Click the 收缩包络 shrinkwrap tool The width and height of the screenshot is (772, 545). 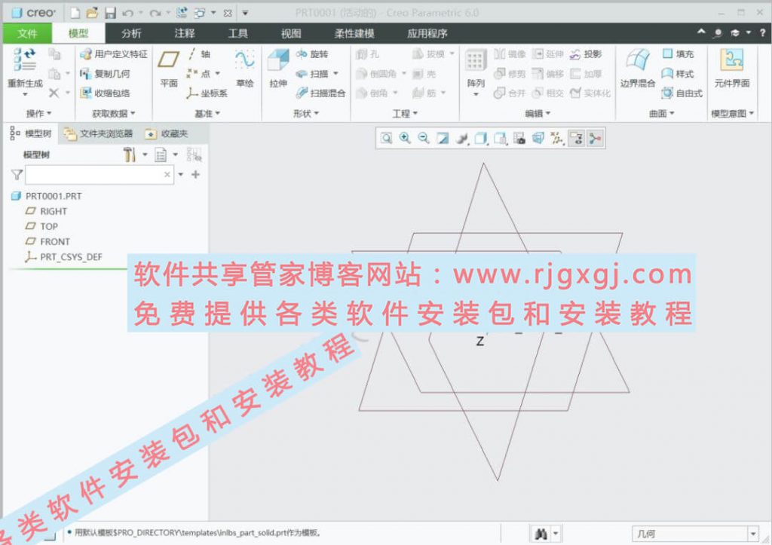click(105, 93)
